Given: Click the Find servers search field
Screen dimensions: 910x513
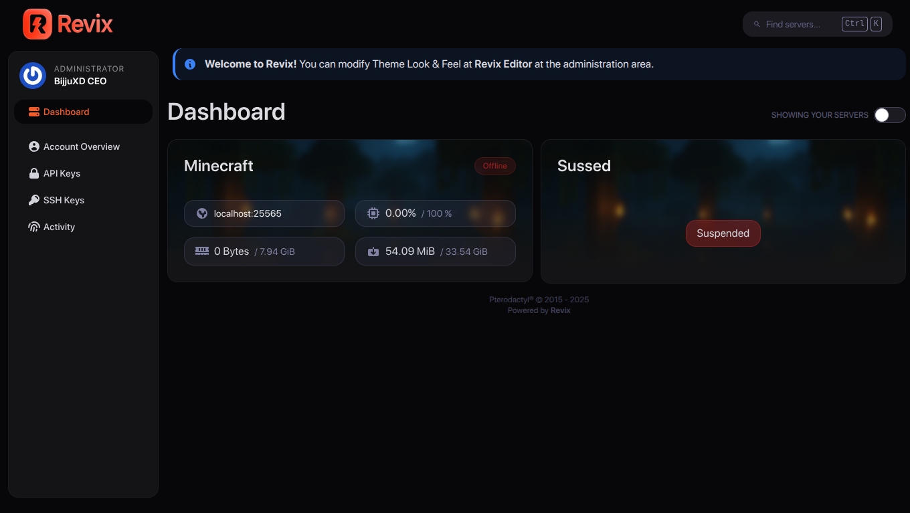Looking at the screenshot, I should click(x=818, y=24).
